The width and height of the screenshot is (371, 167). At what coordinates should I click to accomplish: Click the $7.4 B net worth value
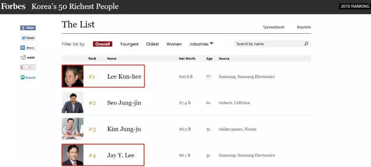pyautogui.click(x=185, y=103)
